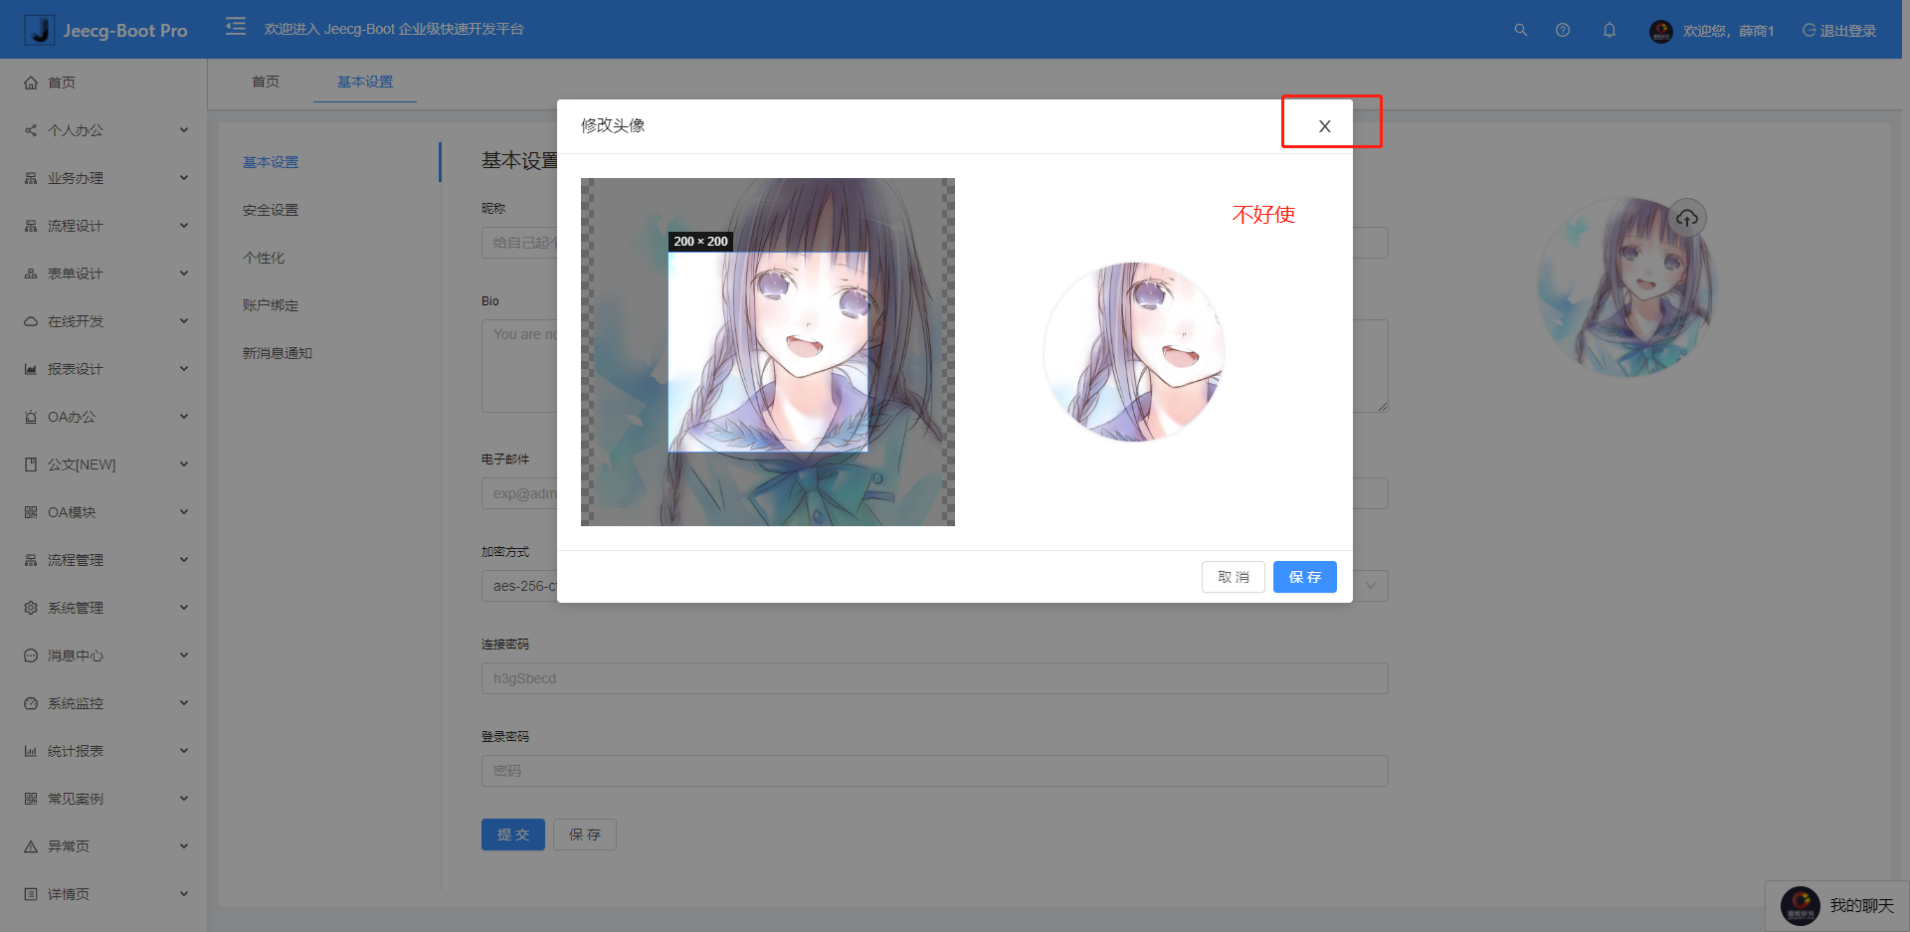Click the 200 × 200 crop selection box
1910x932 pixels.
tap(768, 352)
